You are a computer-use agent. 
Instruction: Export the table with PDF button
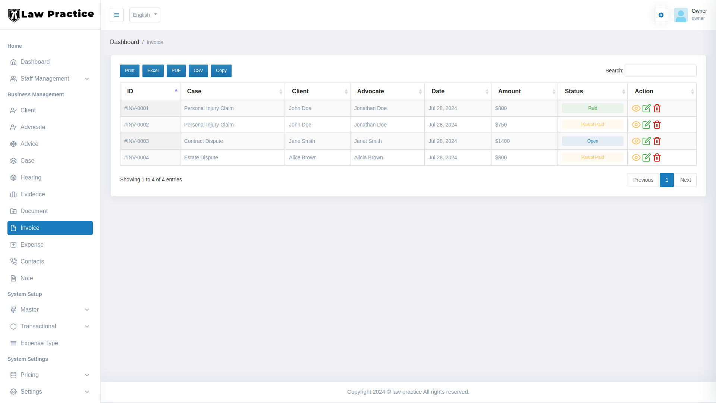(176, 71)
